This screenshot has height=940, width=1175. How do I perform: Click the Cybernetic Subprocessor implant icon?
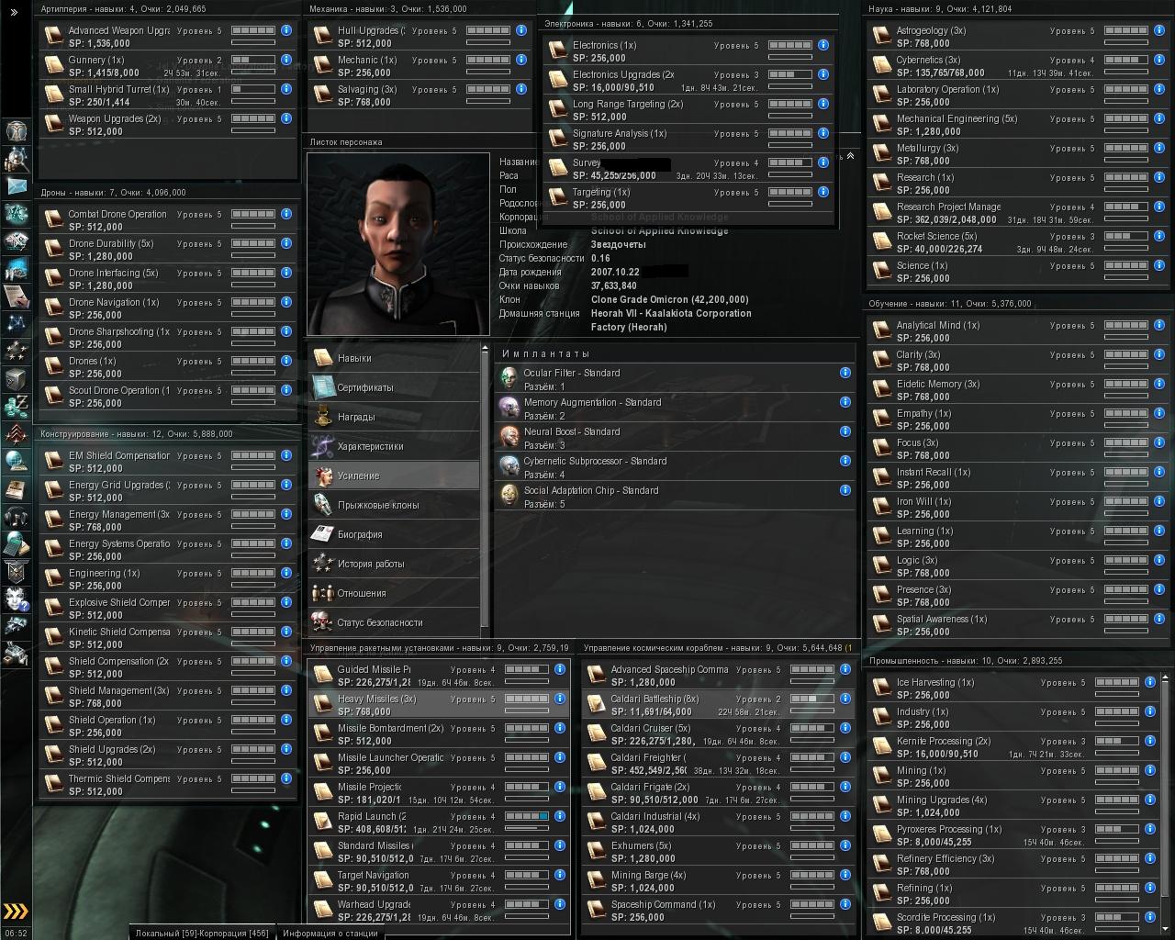point(508,466)
